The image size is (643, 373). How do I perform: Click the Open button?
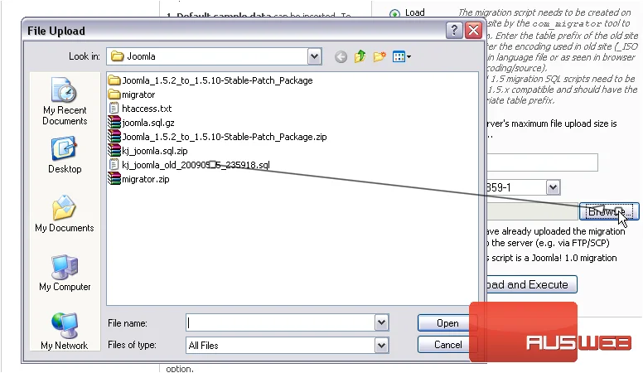[x=447, y=323]
